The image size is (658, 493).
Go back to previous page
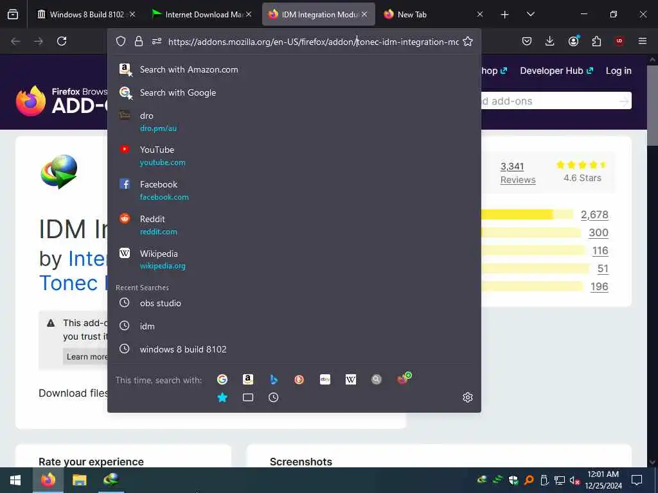(x=15, y=41)
